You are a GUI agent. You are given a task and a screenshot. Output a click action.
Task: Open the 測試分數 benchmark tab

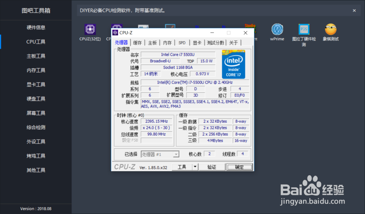pos(215,43)
